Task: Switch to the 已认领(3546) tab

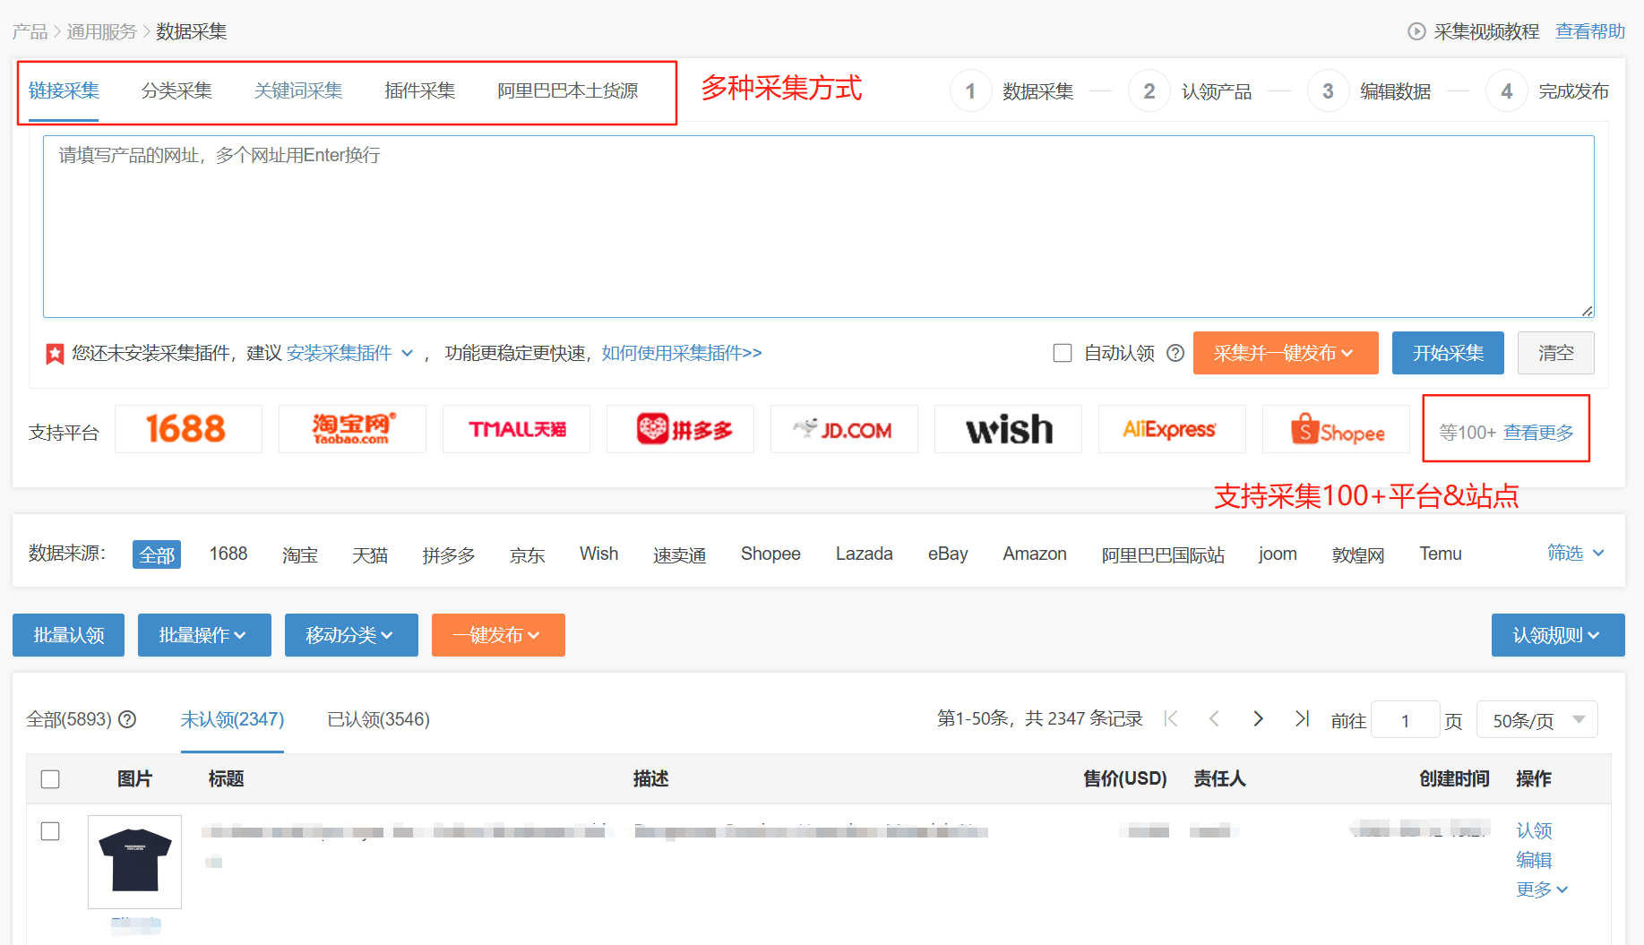Action: tap(378, 719)
